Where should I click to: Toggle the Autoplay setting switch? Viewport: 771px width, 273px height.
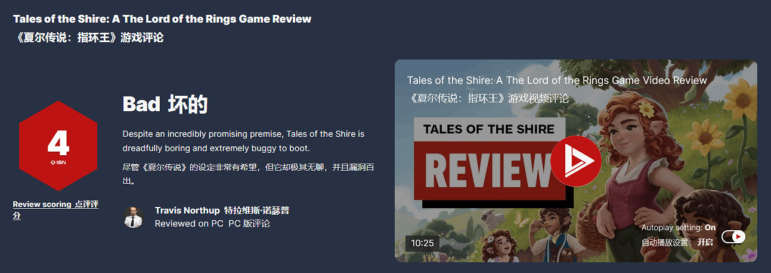tap(733, 237)
